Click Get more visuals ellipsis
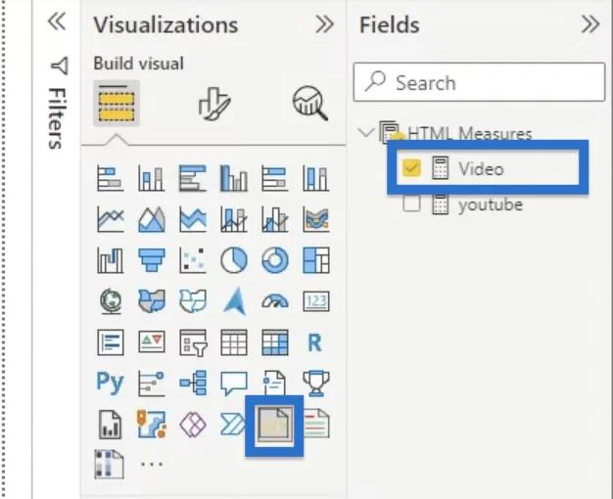 click(152, 465)
